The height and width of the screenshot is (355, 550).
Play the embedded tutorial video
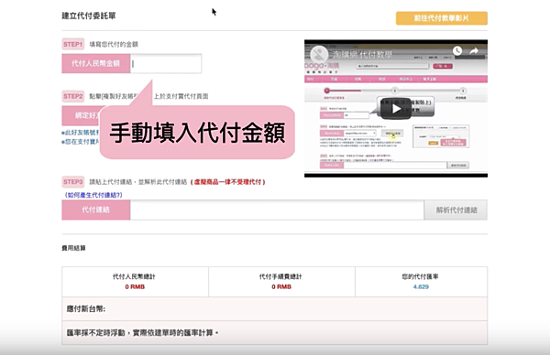coord(396,109)
